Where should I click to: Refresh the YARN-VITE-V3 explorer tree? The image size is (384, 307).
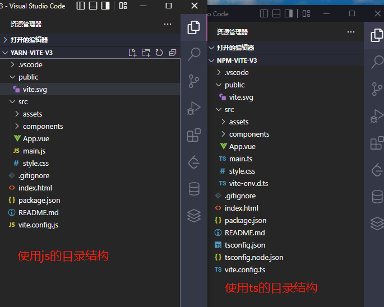159,53
